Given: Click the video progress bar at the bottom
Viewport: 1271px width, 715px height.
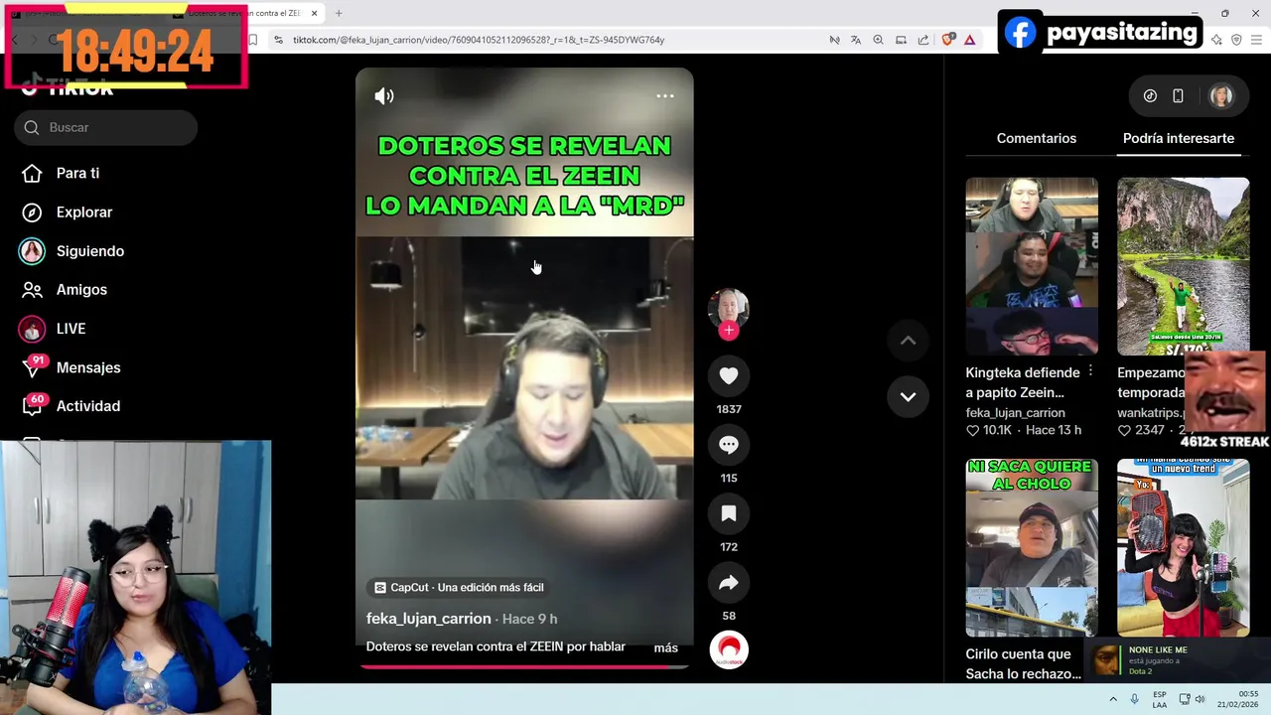Looking at the screenshot, I should (x=524, y=665).
